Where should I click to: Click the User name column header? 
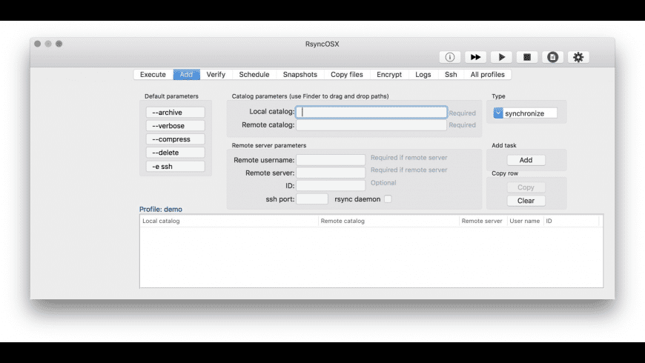526,221
